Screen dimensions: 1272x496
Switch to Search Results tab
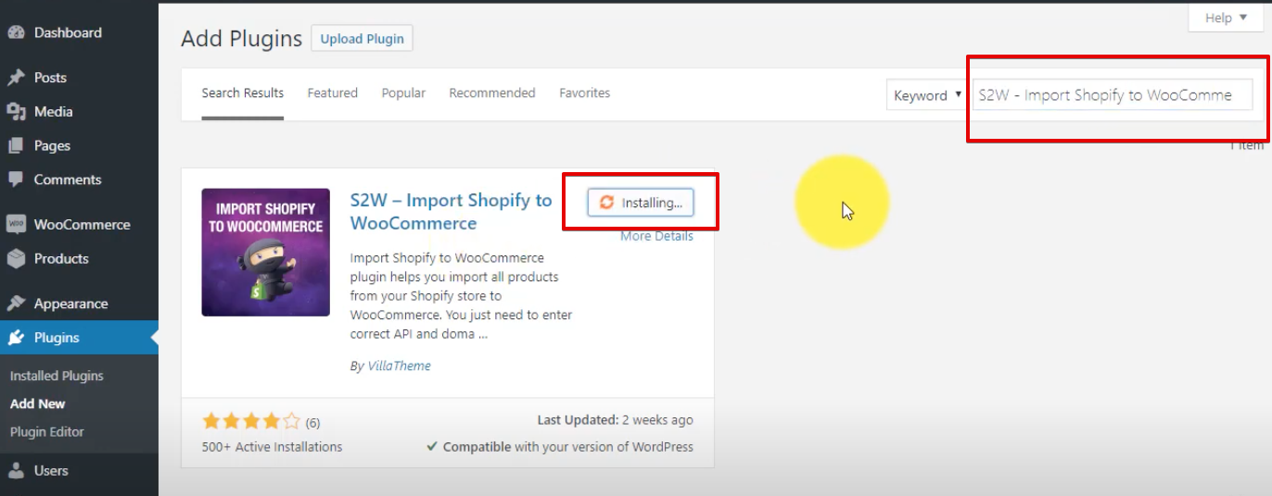[x=243, y=93]
